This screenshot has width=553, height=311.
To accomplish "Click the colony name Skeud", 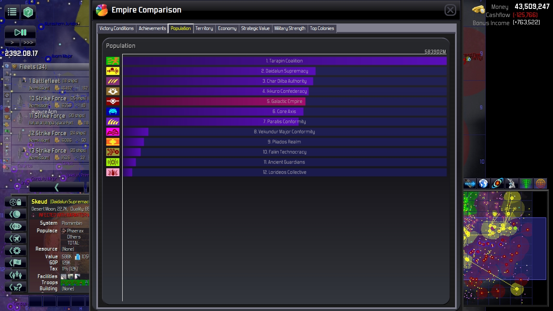I will [x=40, y=202].
